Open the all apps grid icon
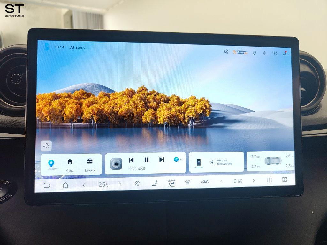 click(285, 179)
